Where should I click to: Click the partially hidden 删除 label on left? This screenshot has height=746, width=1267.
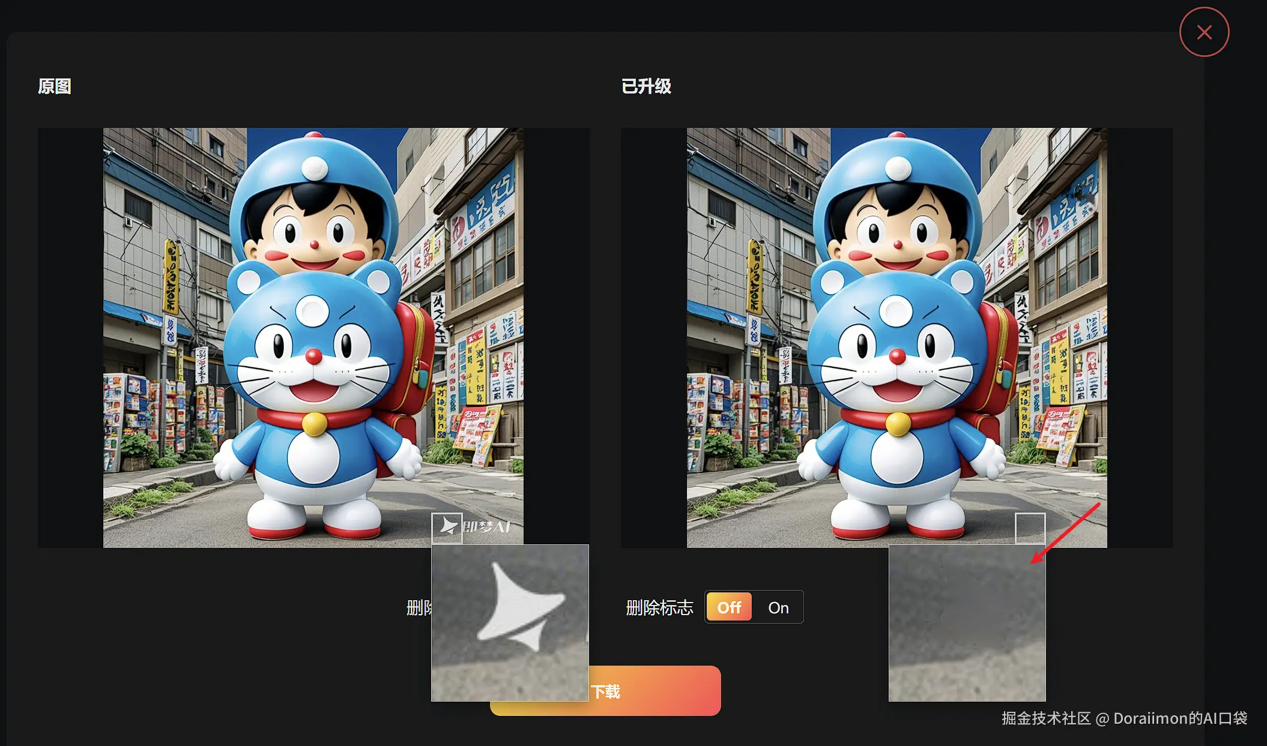[x=419, y=608]
